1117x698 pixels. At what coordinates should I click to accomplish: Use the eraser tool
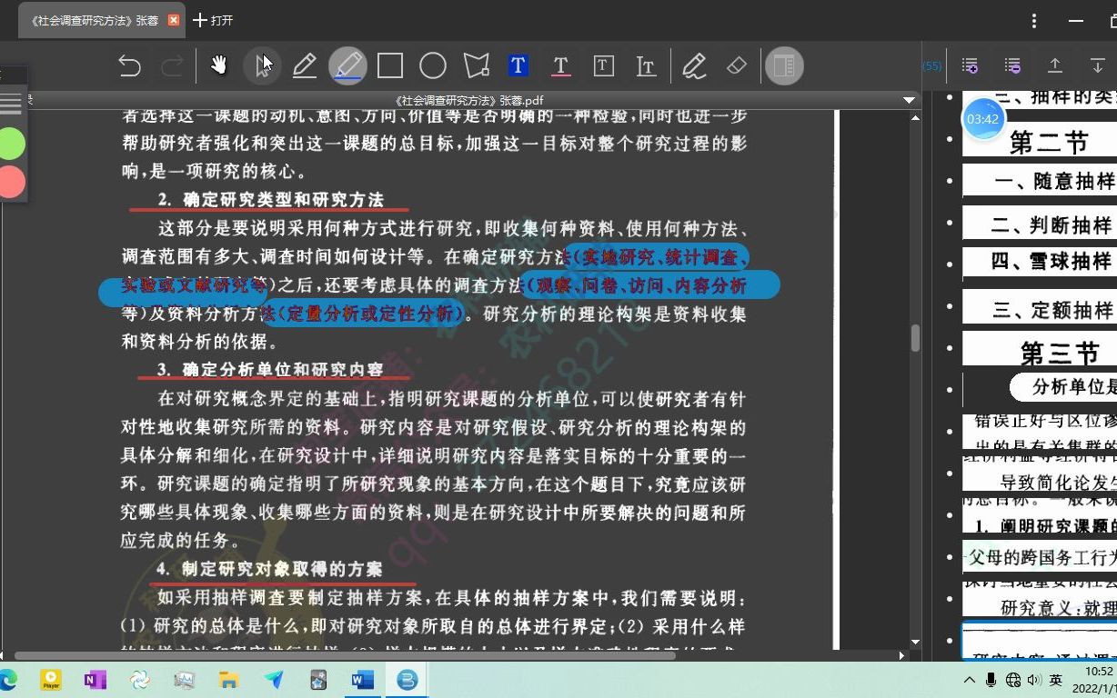[x=736, y=65]
